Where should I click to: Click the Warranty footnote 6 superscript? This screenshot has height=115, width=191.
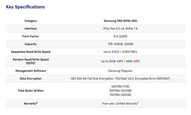tap(37, 103)
